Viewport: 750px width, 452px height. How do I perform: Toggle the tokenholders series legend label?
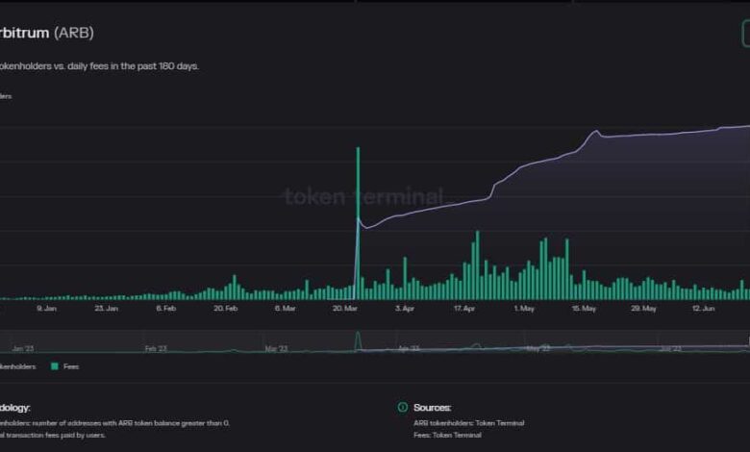(x=17, y=366)
